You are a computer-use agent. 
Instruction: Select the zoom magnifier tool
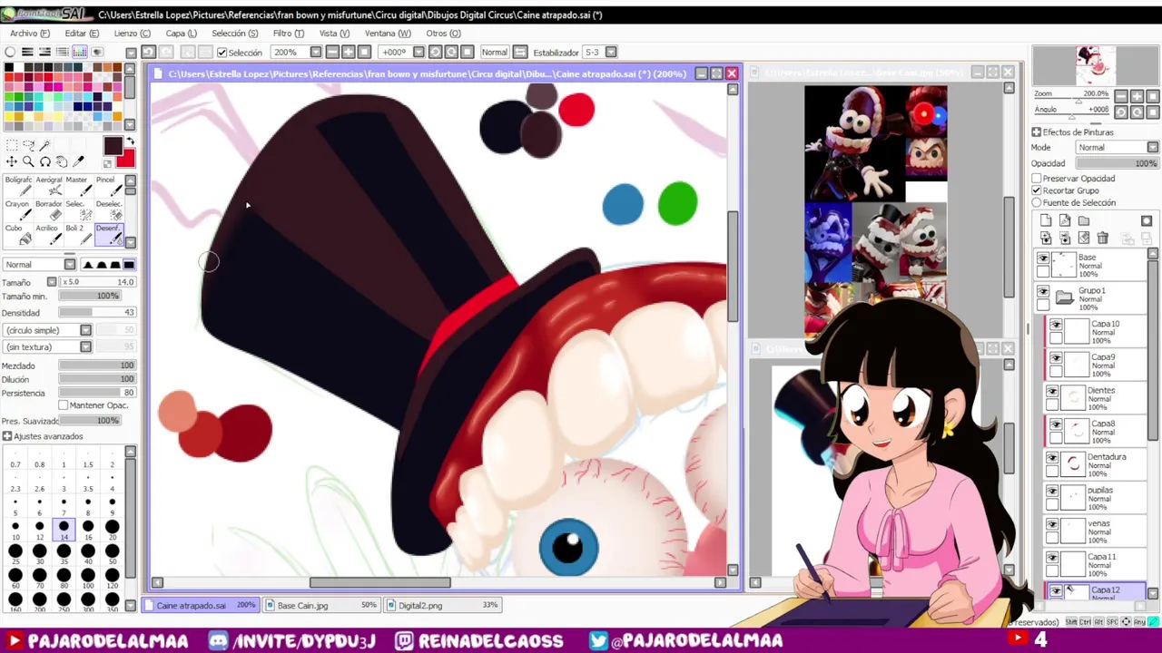tap(28, 161)
